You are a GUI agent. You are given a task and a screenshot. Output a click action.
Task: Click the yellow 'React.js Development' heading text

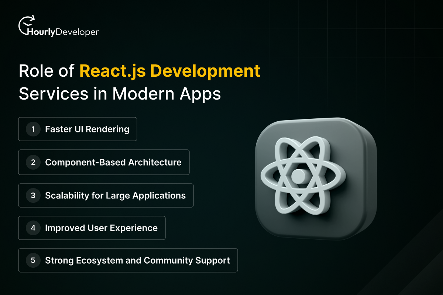coord(170,72)
